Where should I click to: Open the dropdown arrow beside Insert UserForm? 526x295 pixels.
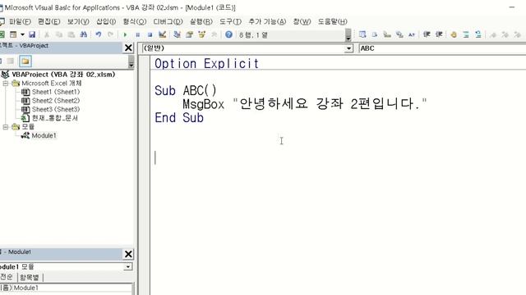tap(22, 34)
